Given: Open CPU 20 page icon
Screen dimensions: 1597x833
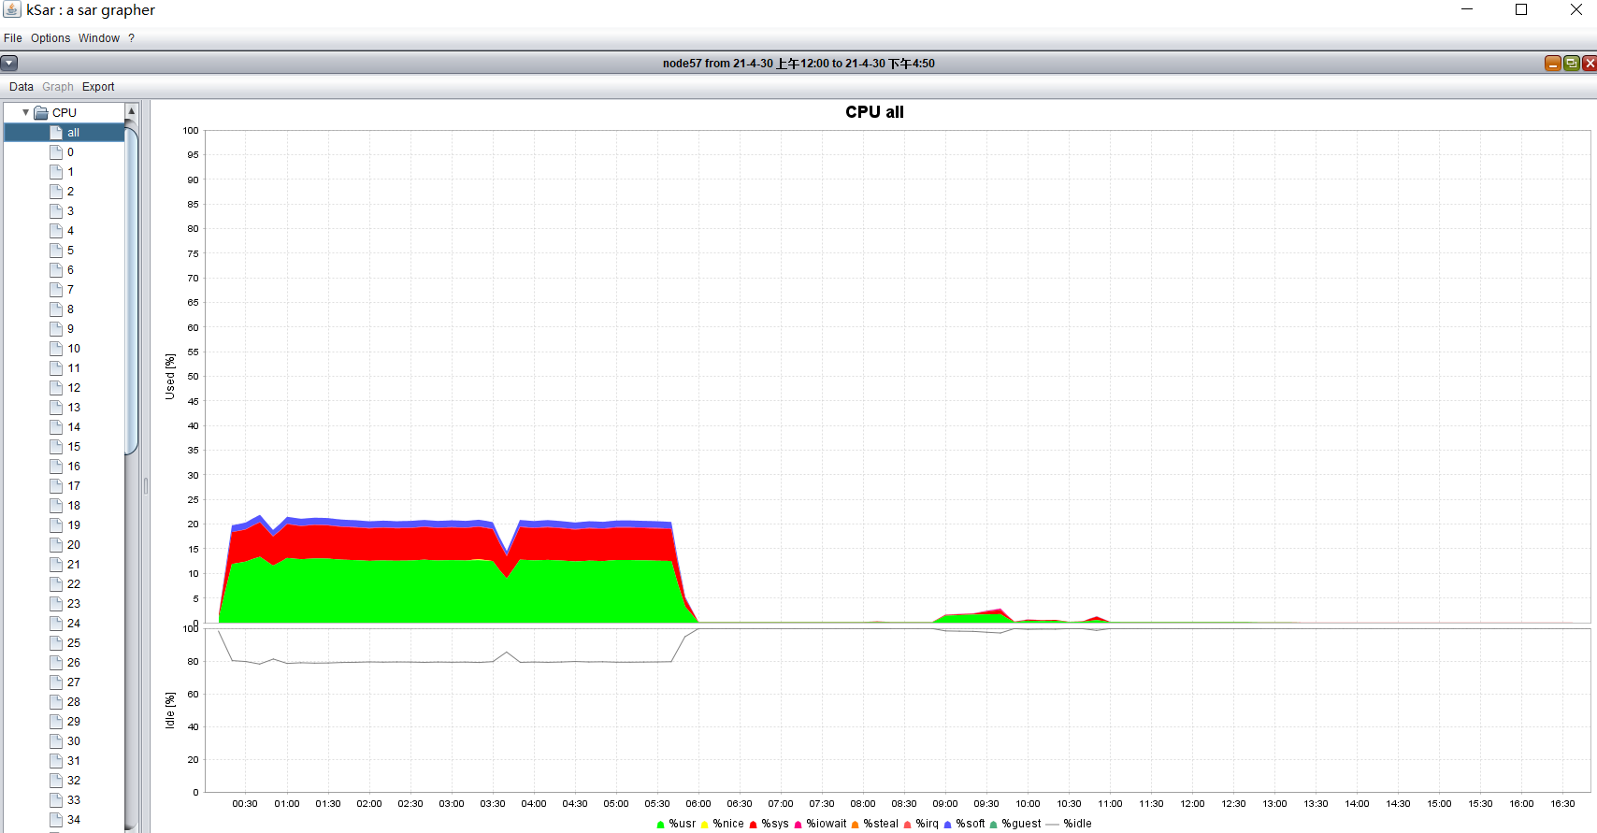Looking at the screenshot, I should (x=56, y=544).
